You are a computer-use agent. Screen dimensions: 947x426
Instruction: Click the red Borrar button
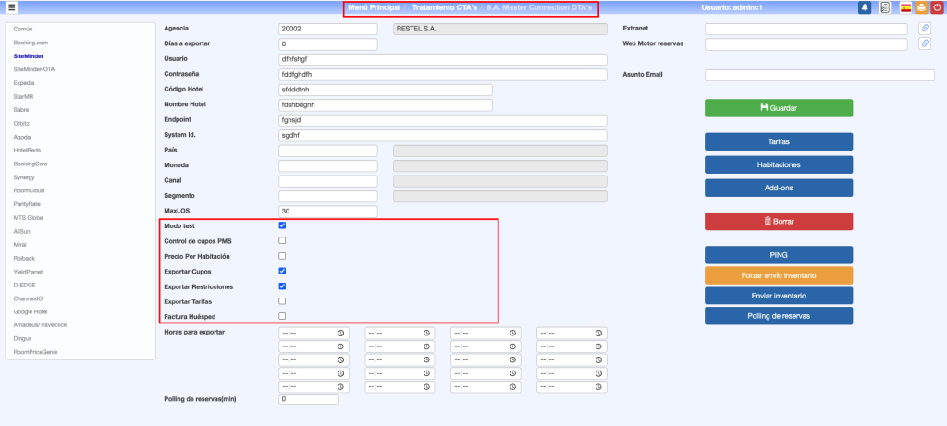[x=778, y=222]
